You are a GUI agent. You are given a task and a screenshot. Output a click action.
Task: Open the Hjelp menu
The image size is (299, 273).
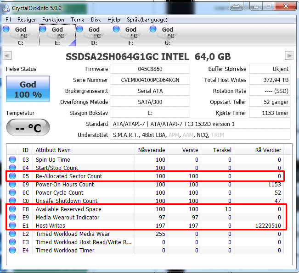click(x=114, y=20)
